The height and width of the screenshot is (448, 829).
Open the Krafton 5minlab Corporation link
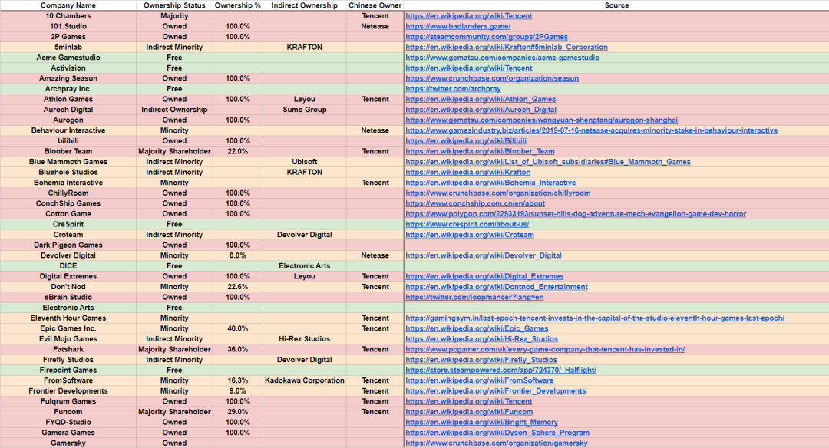[507, 47]
